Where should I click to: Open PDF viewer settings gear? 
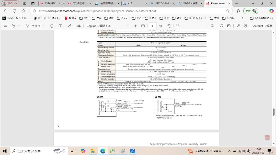click(245, 26)
